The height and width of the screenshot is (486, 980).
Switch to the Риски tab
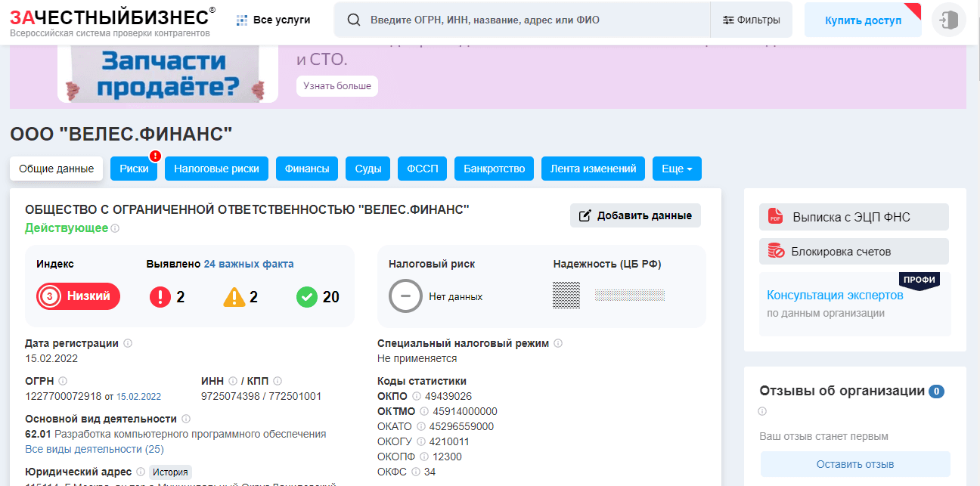point(134,169)
